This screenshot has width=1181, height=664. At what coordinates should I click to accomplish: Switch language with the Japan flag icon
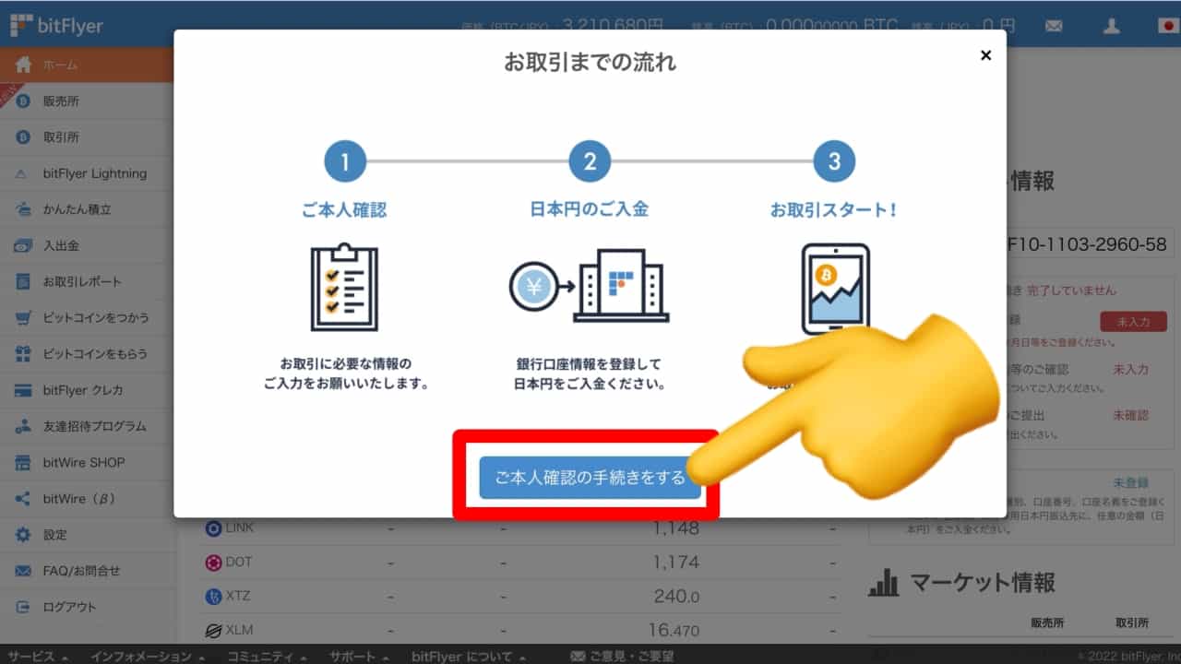tap(1167, 26)
